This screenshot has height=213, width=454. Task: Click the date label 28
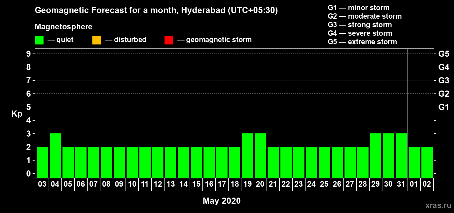tap(363, 184)
